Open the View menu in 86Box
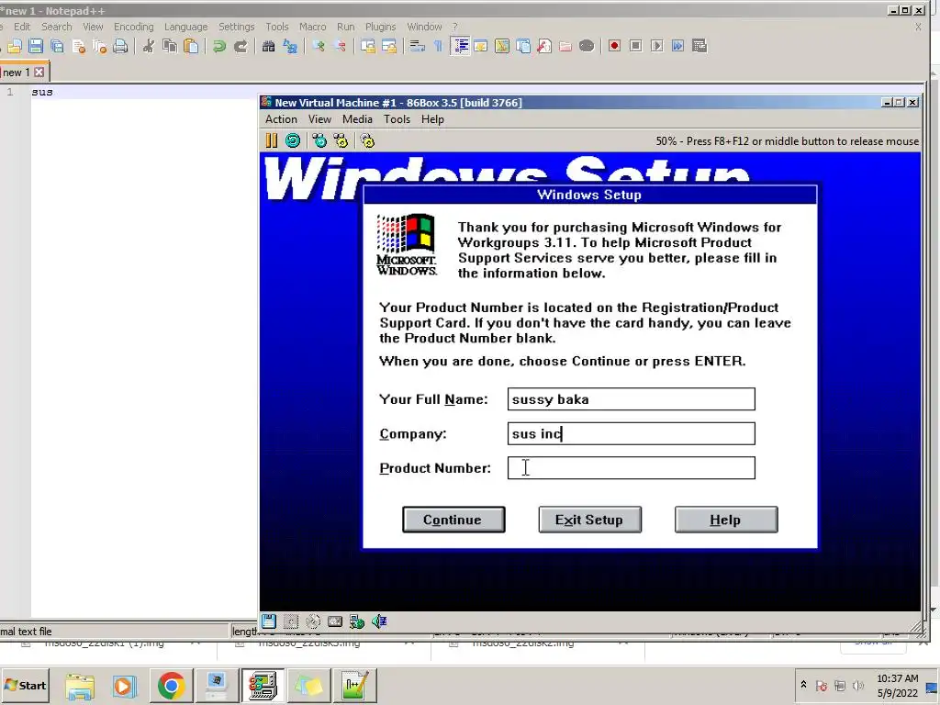Screen dimensions: 940x705 coord(319,119)
